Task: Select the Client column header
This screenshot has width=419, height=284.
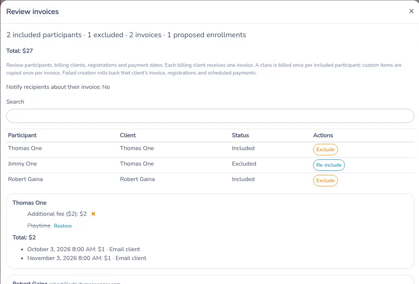Action: 128,135
